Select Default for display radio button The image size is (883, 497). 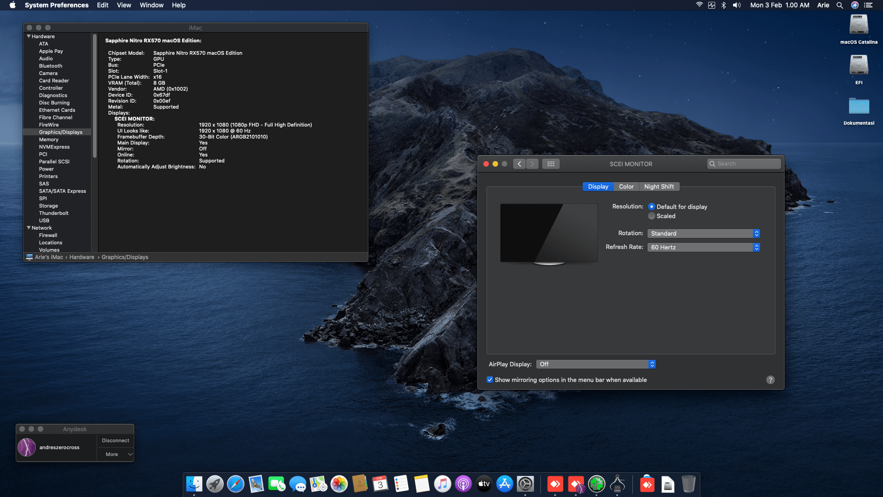(x=652, y=207)
